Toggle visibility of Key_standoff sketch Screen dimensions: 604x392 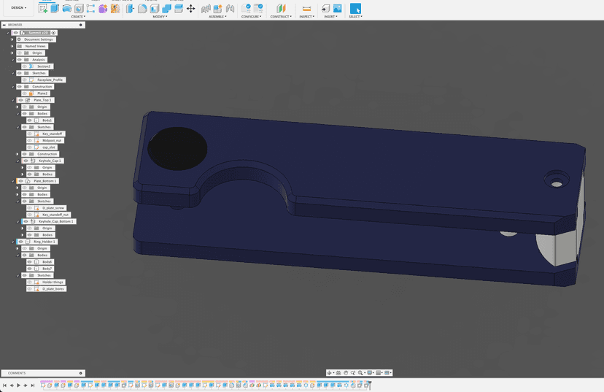(30, 134)
